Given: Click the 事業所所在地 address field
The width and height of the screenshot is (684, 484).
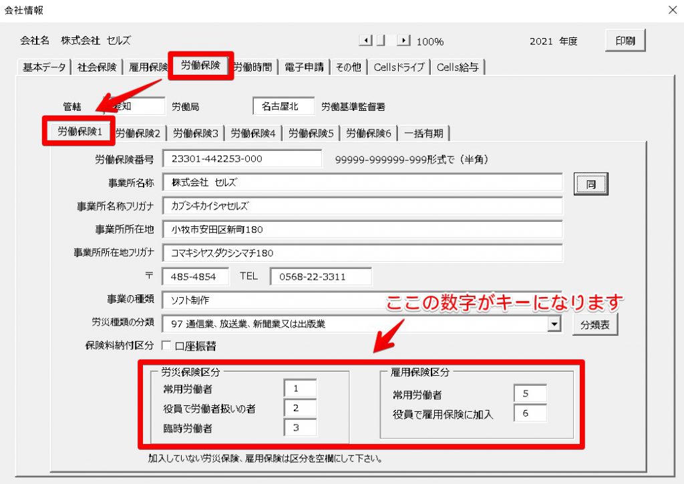Looking at the screenshot, I should (362, 230).
